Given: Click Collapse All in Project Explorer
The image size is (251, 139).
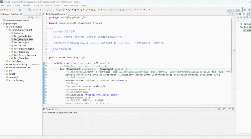Looking at the screenshot, I should point(29,17).
